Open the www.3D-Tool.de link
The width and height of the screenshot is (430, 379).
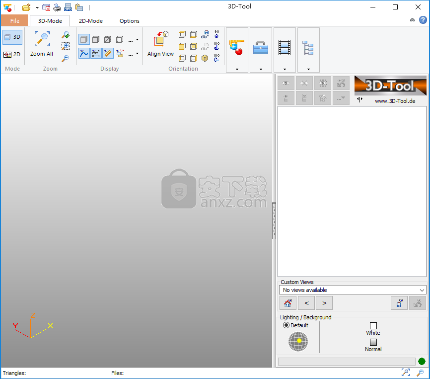[x=395, y=101]
